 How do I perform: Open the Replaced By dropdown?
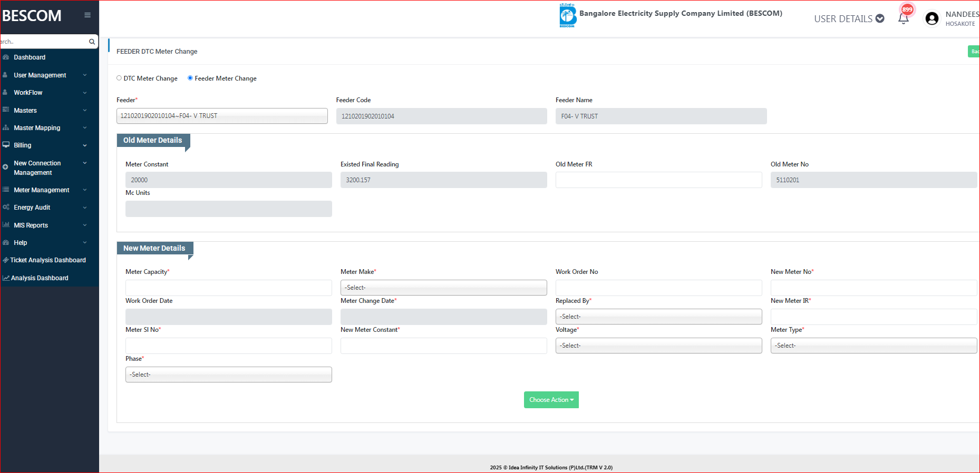(x=658, y=317)
